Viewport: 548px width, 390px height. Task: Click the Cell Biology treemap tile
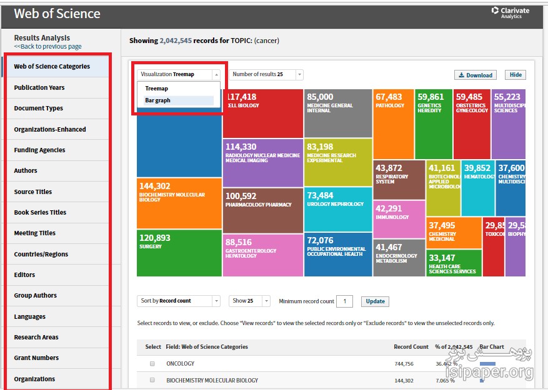(263, 114)
